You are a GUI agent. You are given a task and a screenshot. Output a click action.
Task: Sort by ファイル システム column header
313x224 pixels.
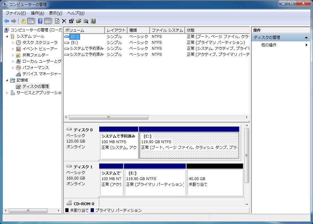click(167, 30)
